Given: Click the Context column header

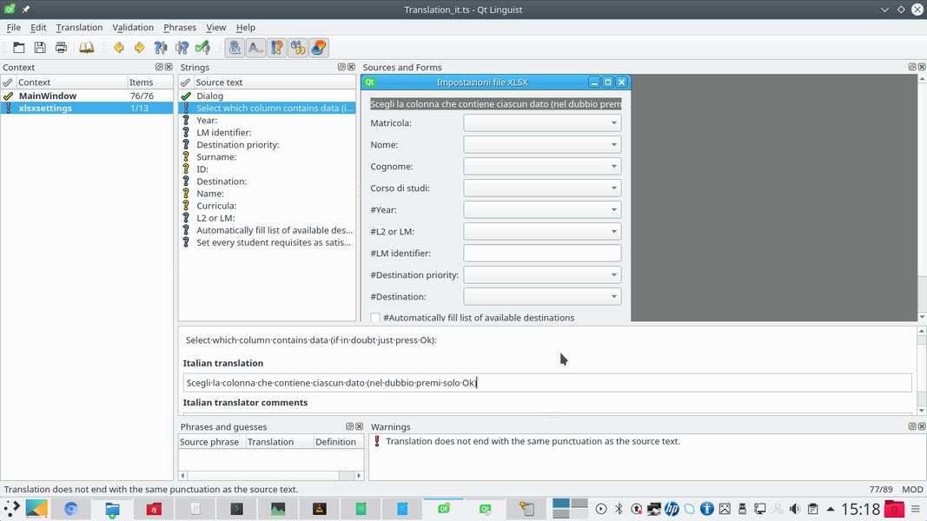Looking at the screenshot, I should (71, 82).
